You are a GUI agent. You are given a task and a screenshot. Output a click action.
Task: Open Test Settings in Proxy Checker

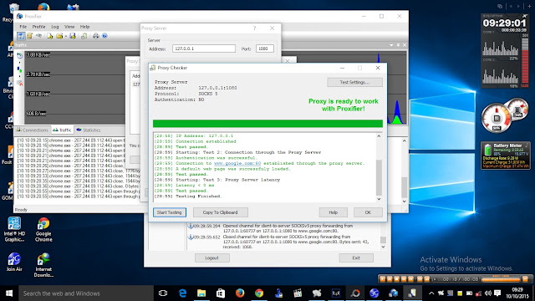(x=354, y=82)
